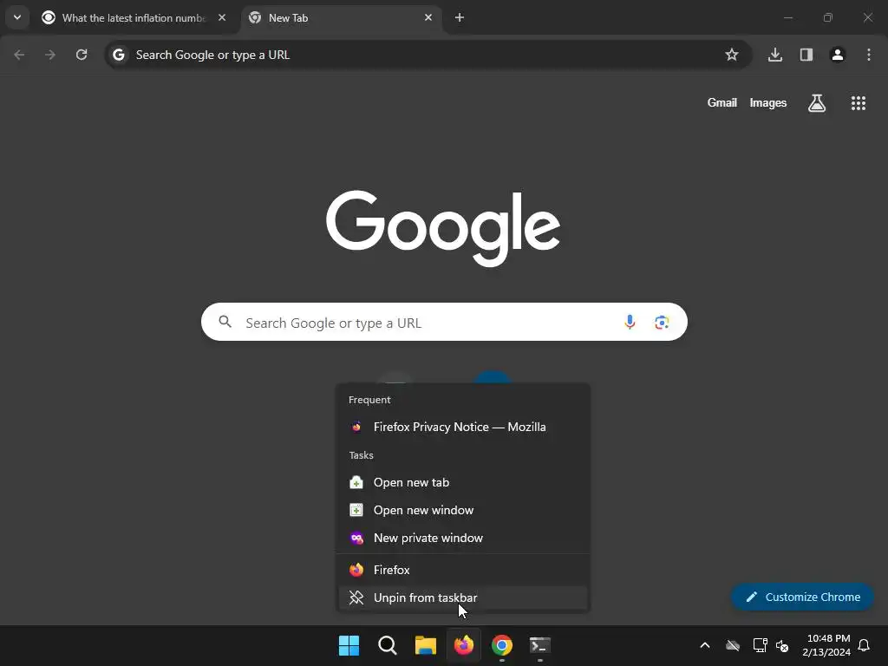Open a new tab with plus button
Image resolution: width=888 pixels, height=666 pixels.
click(460, 17)
